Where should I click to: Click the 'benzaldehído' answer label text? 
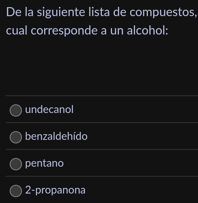(56, 137)
